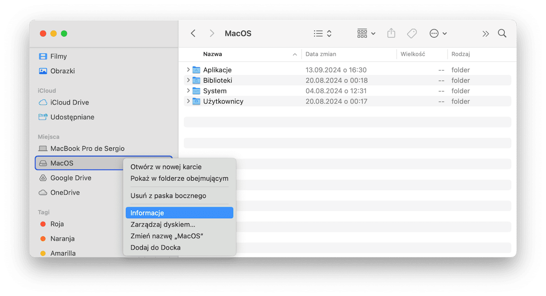Expand the Użytkownicy folder

[x=188, y=101]
